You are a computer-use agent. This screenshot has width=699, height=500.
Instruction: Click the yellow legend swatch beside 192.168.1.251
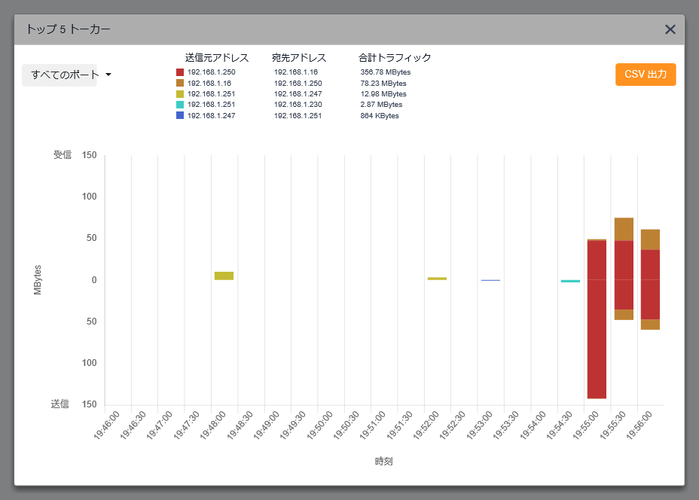click(x=180, y=94)
